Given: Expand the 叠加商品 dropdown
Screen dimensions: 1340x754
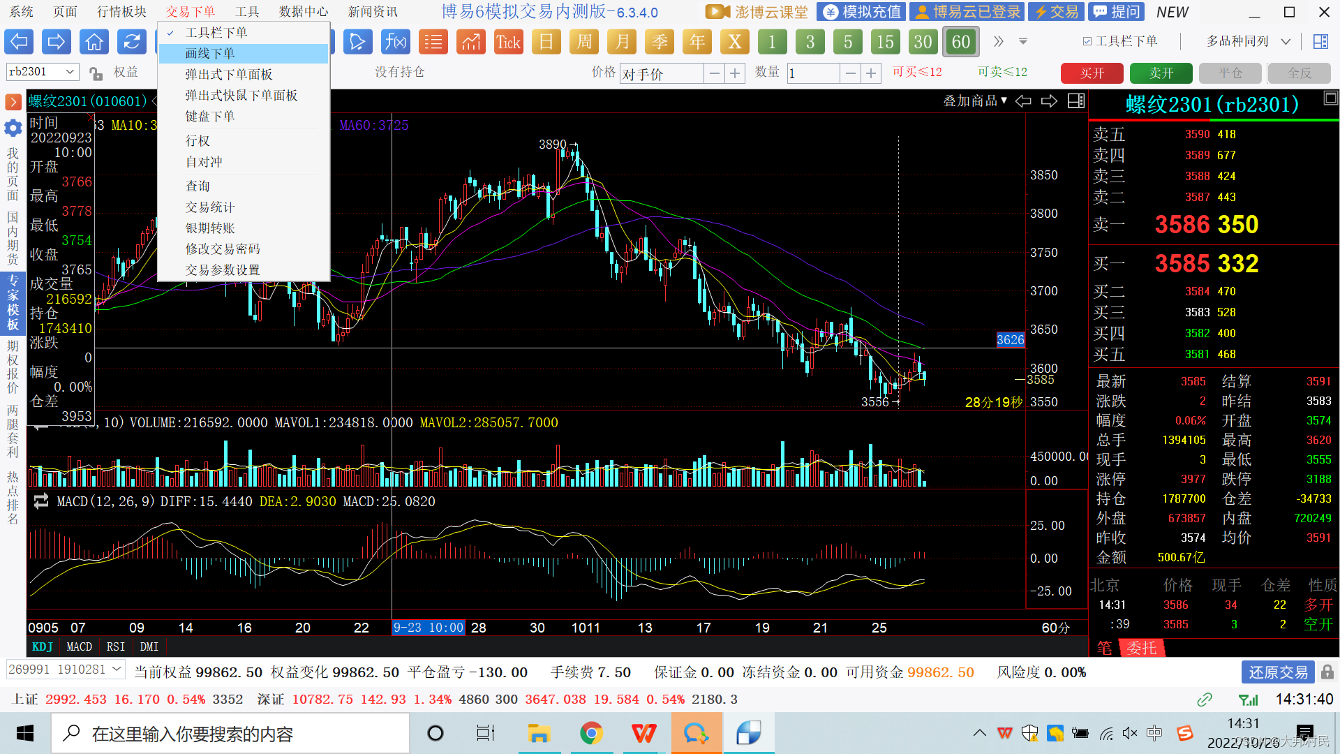Looking at the screenshot, I should [975, 101].
